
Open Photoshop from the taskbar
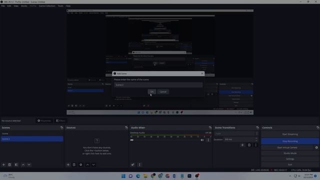click(x=189, y=176)
